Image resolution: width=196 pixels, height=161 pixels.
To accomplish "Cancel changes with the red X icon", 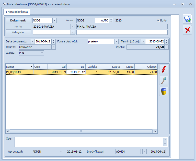I will (187, 30).
